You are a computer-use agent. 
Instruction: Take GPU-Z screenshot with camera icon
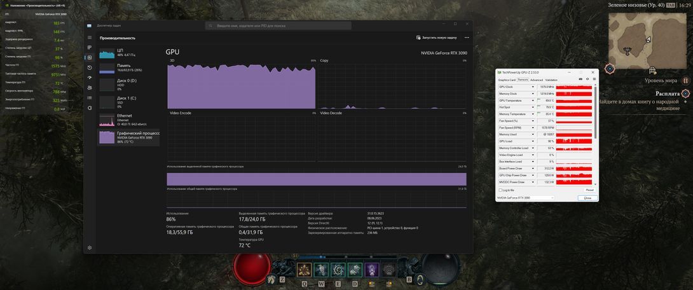580,79
